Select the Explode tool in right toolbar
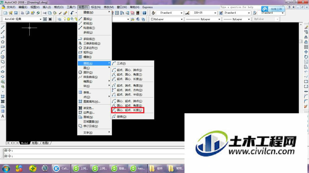 (x=306, y=107)
